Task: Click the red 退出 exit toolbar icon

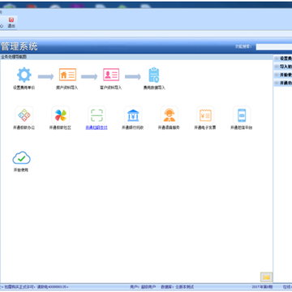Action: (x=11, y=19)
